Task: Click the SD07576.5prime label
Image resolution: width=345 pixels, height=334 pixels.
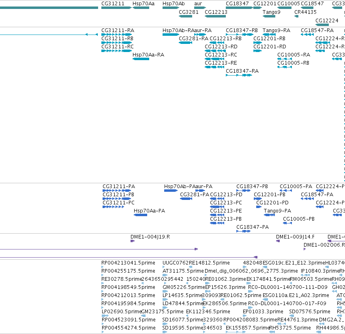Action: tap(310, 312)
